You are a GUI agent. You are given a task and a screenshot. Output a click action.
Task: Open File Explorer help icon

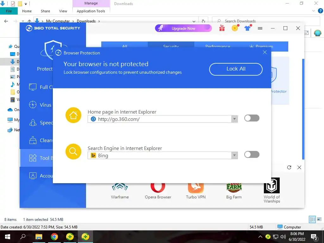[x=320, y=11]
